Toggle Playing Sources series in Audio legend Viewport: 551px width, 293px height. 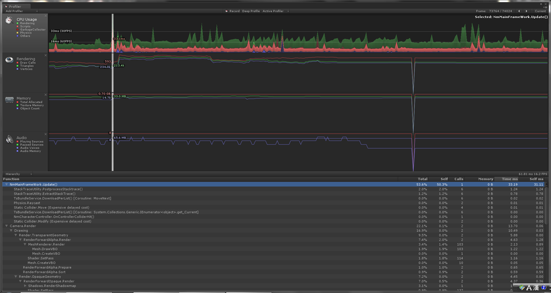click(x=30, y=142)
